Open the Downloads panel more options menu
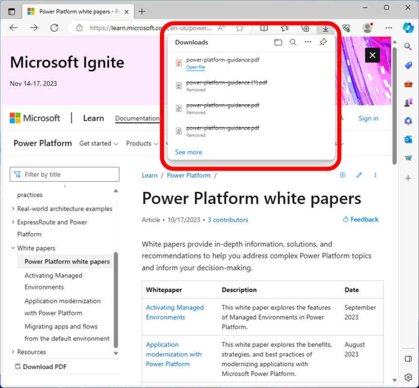Screen dimensions: 419x388 (308, 42)
